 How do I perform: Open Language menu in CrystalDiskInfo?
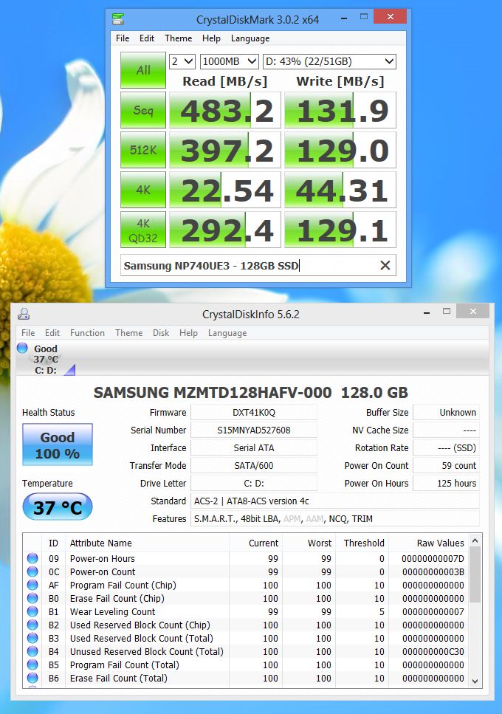227,333
